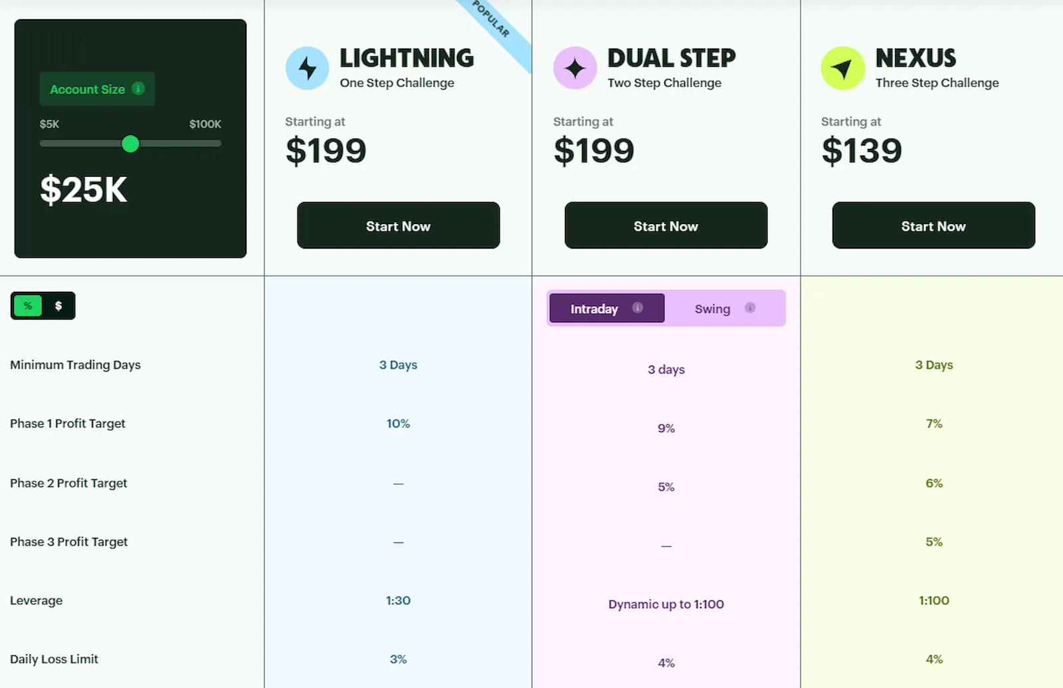Start the Nexus challenge now
This screenshot has width=1063, height=688.
(933, 225)
